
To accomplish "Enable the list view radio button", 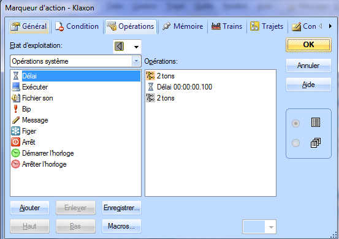I will point(295,123).
